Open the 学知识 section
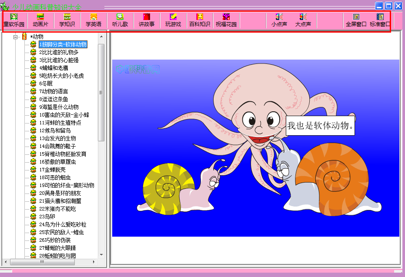Viewport: 405px width, 277px height. (x=67, y=20)
